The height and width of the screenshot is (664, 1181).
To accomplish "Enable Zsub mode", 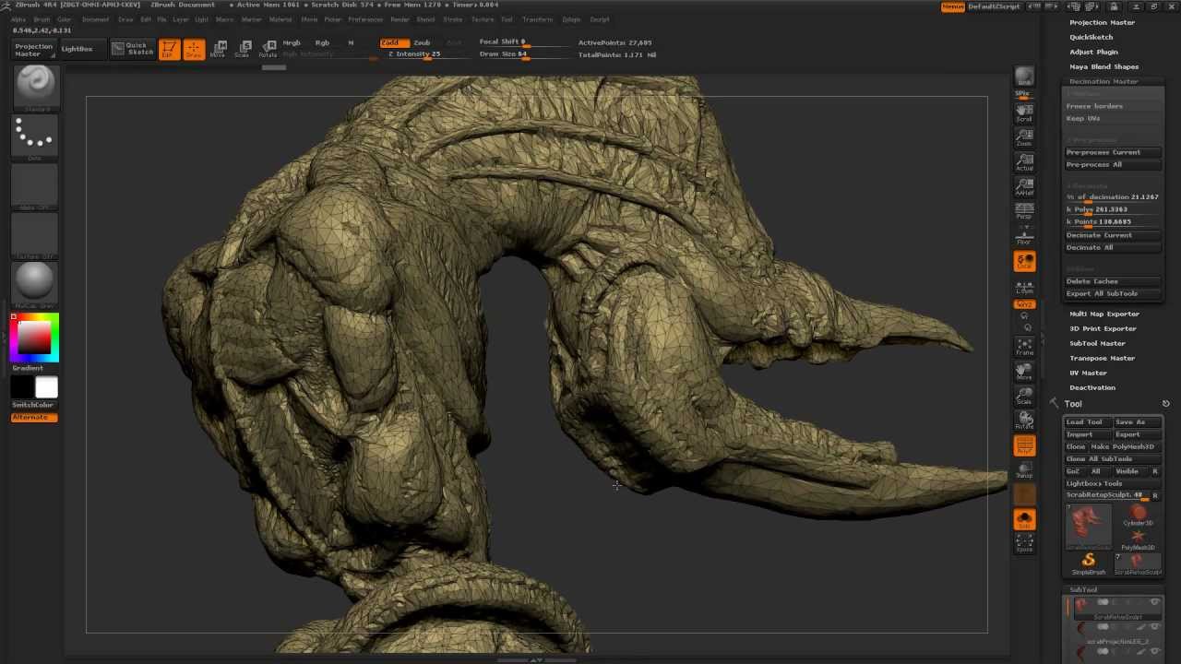I will pyautogui.click(x=422, y=42).
